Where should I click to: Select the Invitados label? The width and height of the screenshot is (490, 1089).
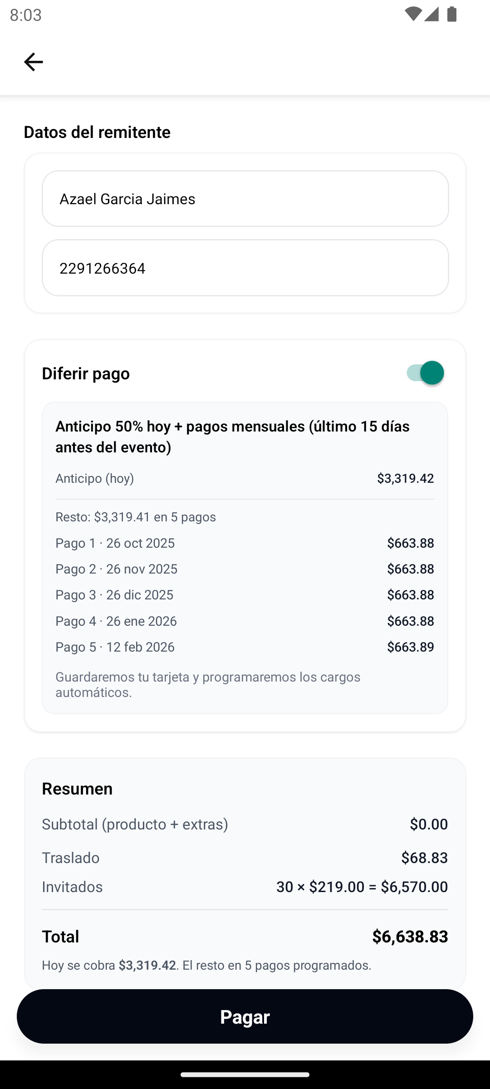coord(72,887)
